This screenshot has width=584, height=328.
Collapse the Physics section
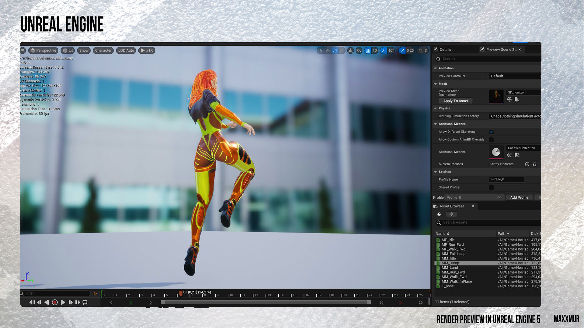435,108
